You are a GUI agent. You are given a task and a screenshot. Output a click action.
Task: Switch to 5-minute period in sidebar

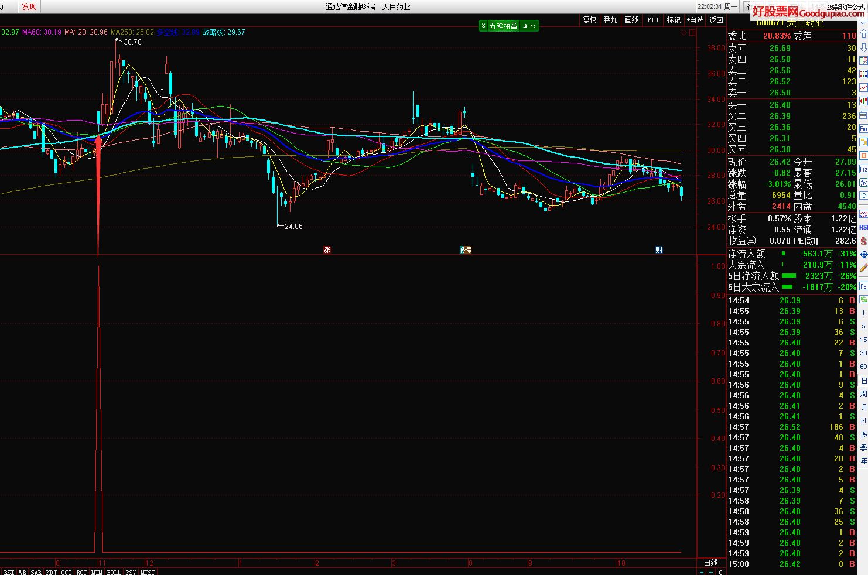pyautogui.click(x=863, y=326)
